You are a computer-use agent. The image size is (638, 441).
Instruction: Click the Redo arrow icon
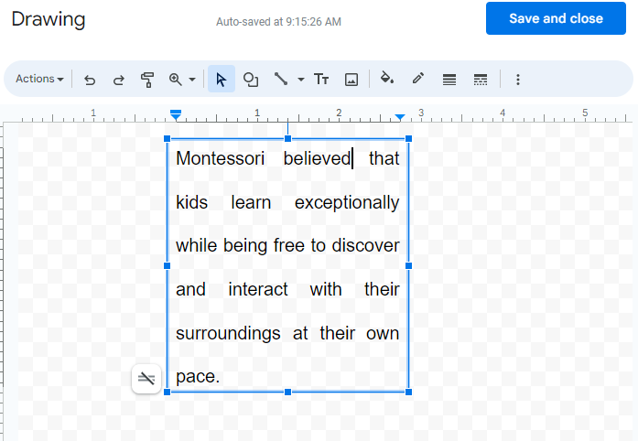tap(118, 80)
